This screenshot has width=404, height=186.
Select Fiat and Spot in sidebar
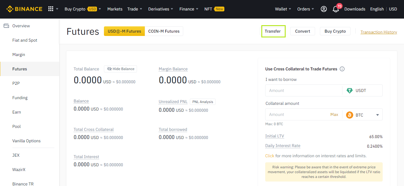pos(29,40)
